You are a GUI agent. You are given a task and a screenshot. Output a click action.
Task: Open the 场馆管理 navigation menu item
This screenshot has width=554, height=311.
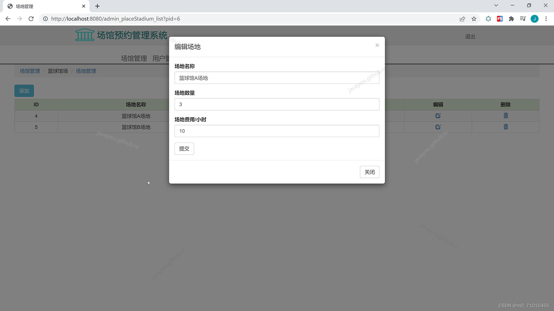coord(134,58)
